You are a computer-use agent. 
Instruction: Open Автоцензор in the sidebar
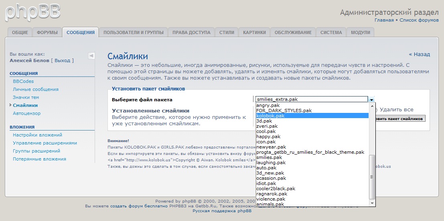[26, 113]
